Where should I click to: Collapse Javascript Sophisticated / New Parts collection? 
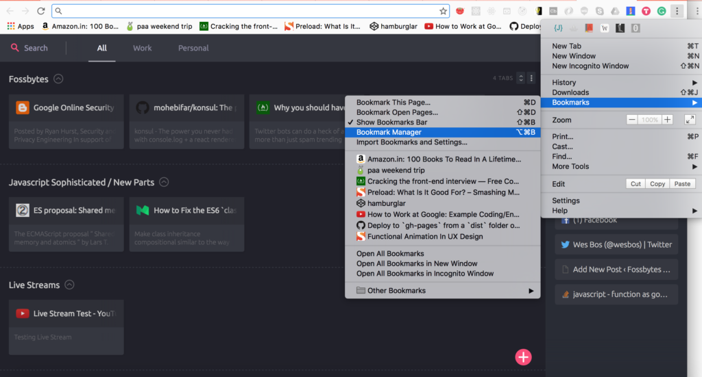pos(164,182)
